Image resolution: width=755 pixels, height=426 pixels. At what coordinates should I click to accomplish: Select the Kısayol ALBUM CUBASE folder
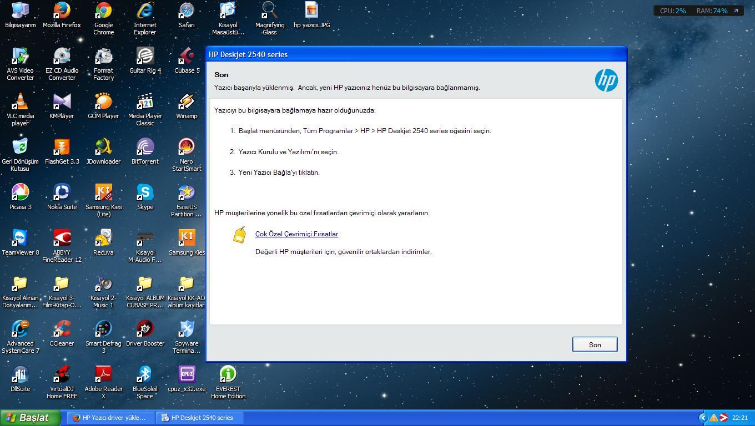point(145,291)
